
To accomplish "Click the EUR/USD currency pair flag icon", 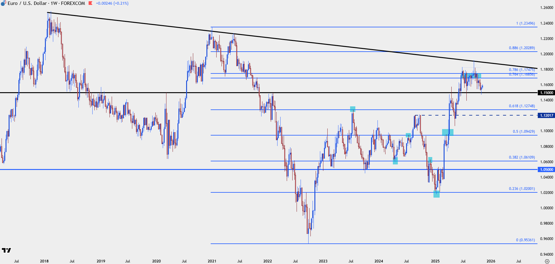I will point(3,3).
